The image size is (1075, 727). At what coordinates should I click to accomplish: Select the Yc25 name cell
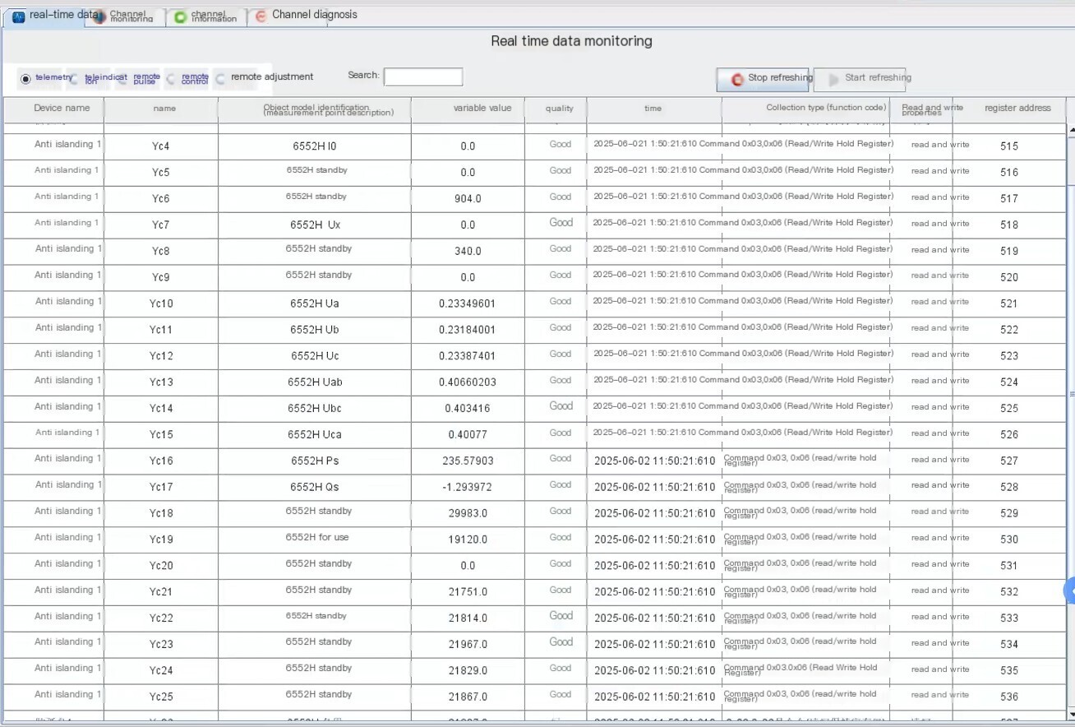pos(161,697)
